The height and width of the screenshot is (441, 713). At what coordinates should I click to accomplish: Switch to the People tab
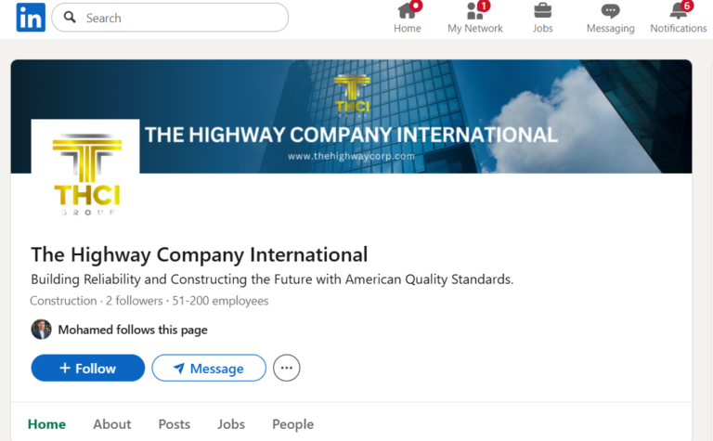click(x=292, y=424)
